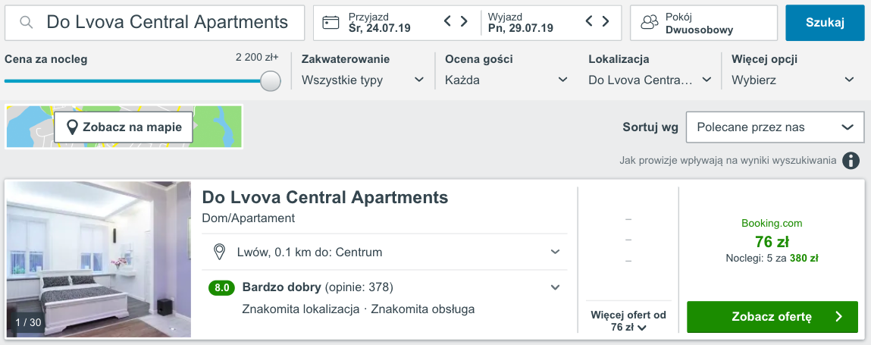
Task: Click the guests icon beside Pokój
Action: pyautogui.click(x=649, y=22)
